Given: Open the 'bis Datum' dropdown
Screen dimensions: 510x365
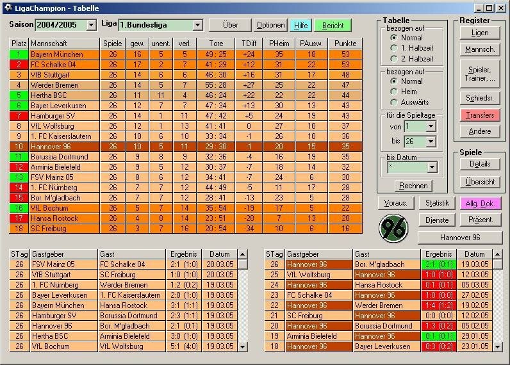Looking at the screenshot, I should 432,167.
